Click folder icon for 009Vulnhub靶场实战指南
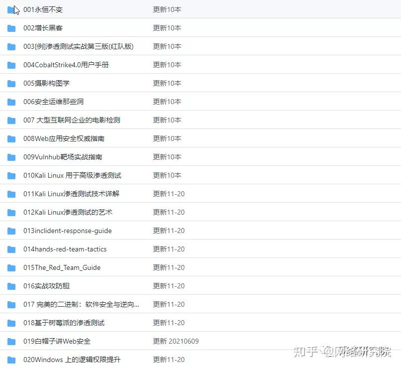Screen dimensions: 401x368 [x=11, y=157]
